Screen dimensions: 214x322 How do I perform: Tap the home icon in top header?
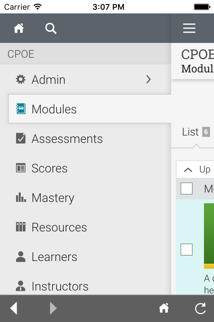(19, 29)
